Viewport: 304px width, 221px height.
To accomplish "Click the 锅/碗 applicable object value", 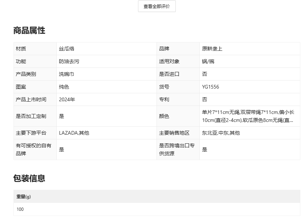I will 208,61.
